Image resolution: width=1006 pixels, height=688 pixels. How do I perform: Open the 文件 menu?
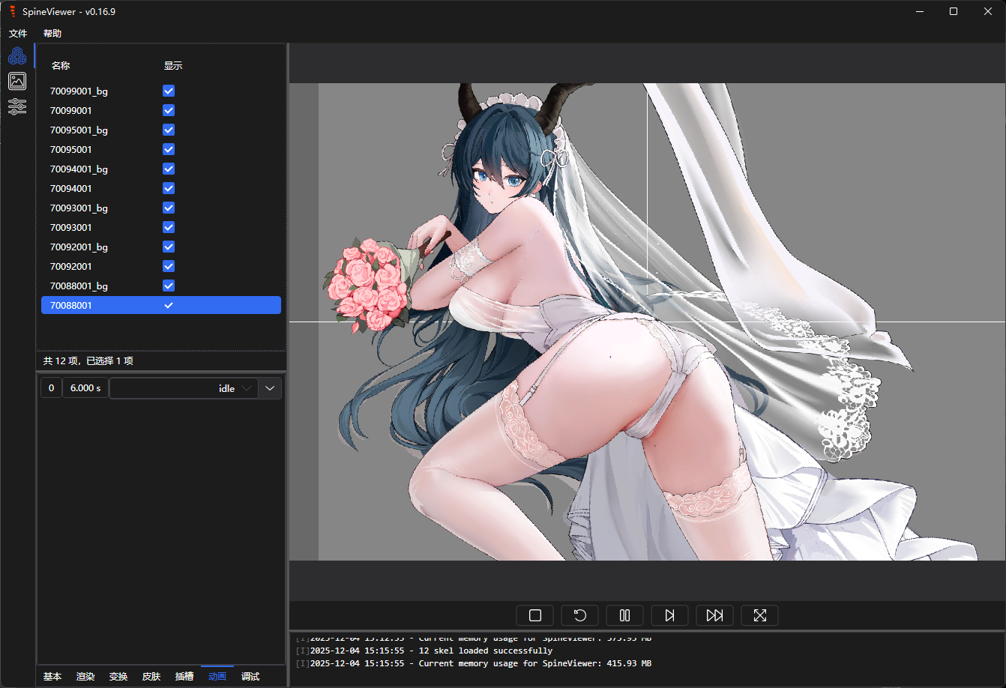(x=18, y=34)
